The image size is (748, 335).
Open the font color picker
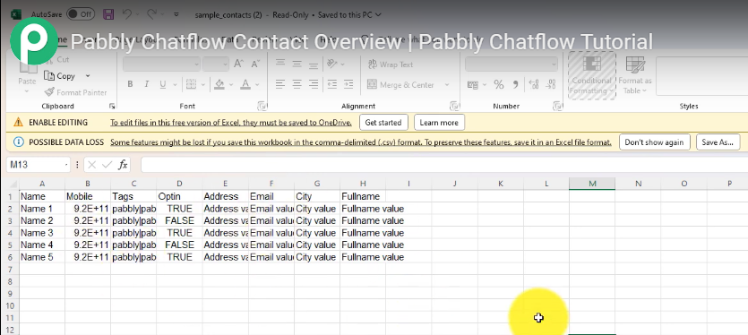[x=258, y=85]
